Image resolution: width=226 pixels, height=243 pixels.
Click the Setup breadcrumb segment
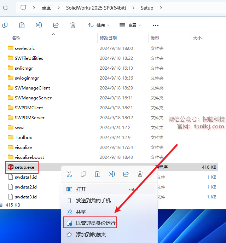click(147, 8)
